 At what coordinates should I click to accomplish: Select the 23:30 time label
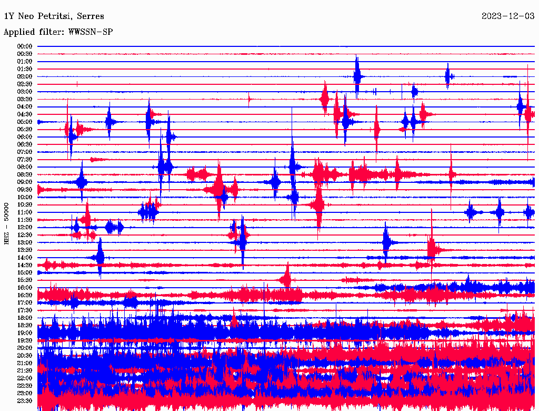(25, 401)
